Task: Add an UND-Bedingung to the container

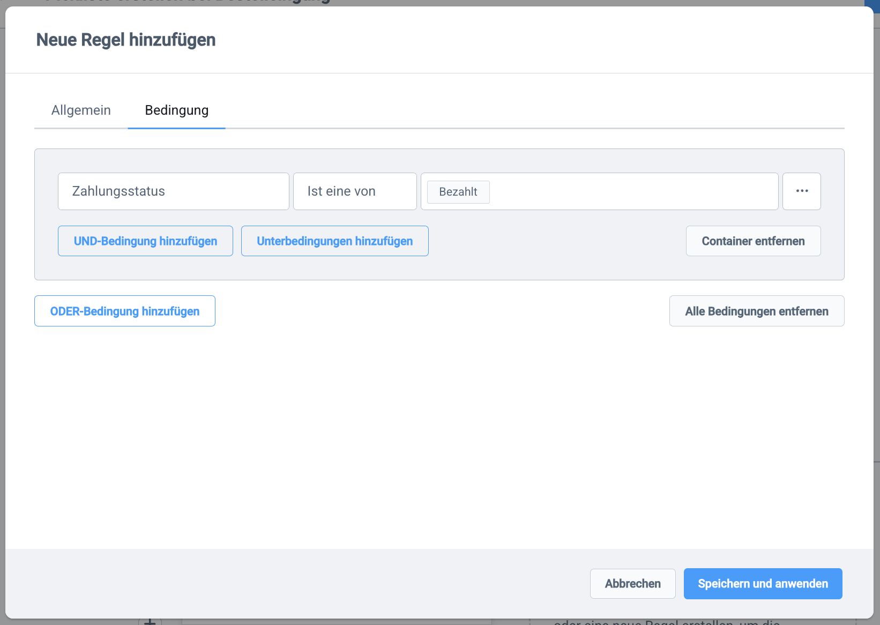Action: pyautogui.click(x=145, y=241)
